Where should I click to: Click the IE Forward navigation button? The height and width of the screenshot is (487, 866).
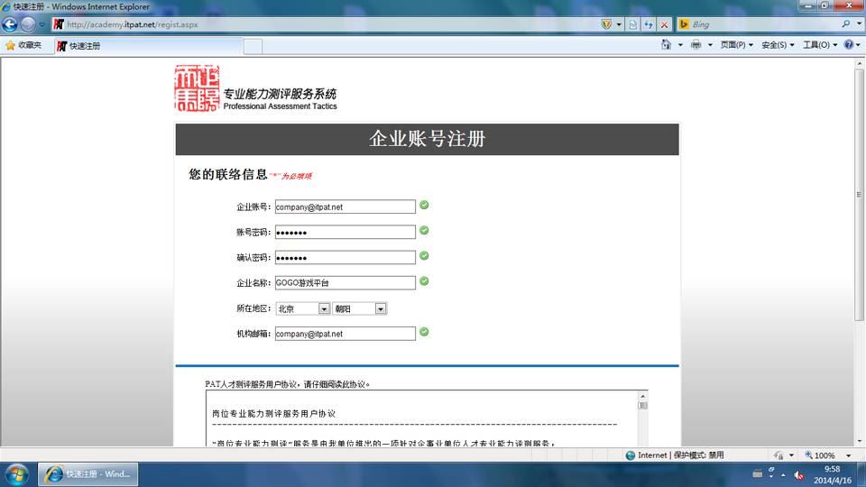tap(28, 24)
